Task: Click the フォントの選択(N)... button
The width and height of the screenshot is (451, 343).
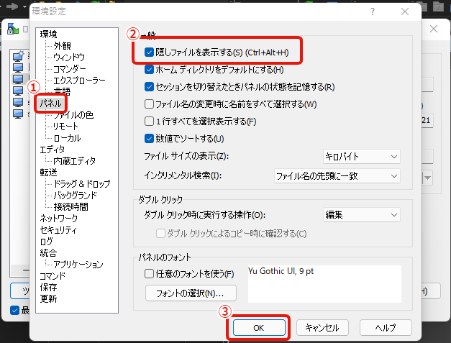Action: coord(191,293)
